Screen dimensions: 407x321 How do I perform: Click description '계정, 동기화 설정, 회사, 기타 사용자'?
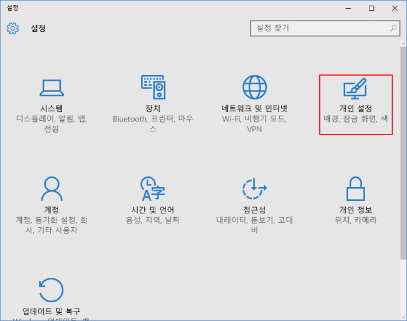click(x=51, y=225)
